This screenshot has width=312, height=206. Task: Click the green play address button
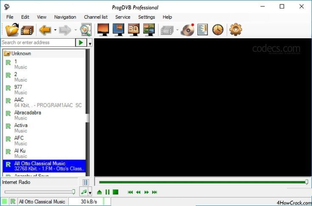click(x=81, y=43)
